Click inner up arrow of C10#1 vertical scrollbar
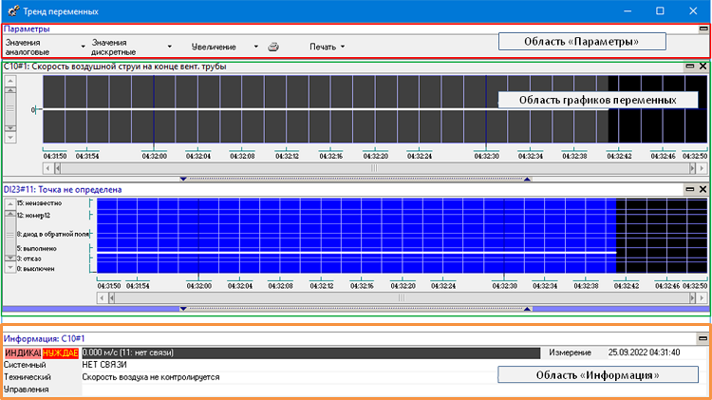This screenshot has width=712, height=400. pyautogui.click(x=10, y=90)
